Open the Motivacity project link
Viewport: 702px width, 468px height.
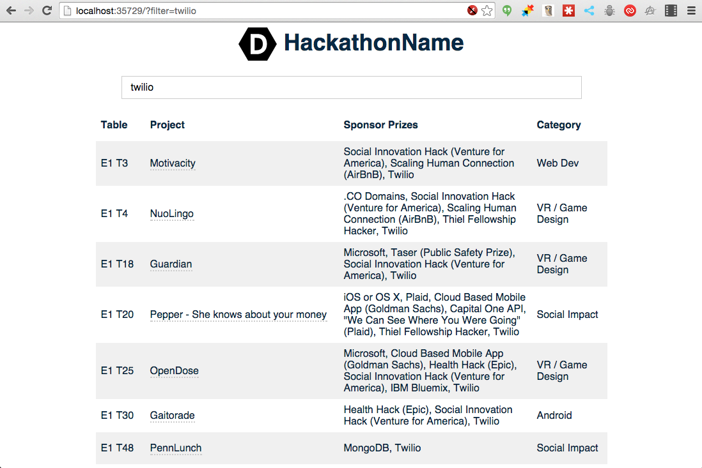click(173, 163)
